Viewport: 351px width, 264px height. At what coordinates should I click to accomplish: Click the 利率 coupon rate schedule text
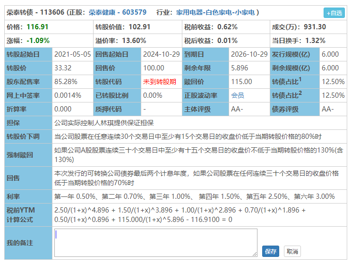pos(194,196)
